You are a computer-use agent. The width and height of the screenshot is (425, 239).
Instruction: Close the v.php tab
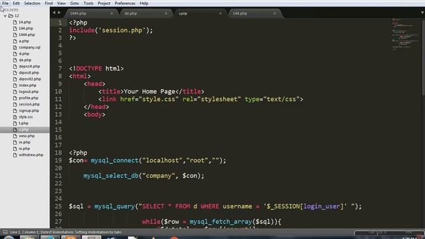(220, 13)
